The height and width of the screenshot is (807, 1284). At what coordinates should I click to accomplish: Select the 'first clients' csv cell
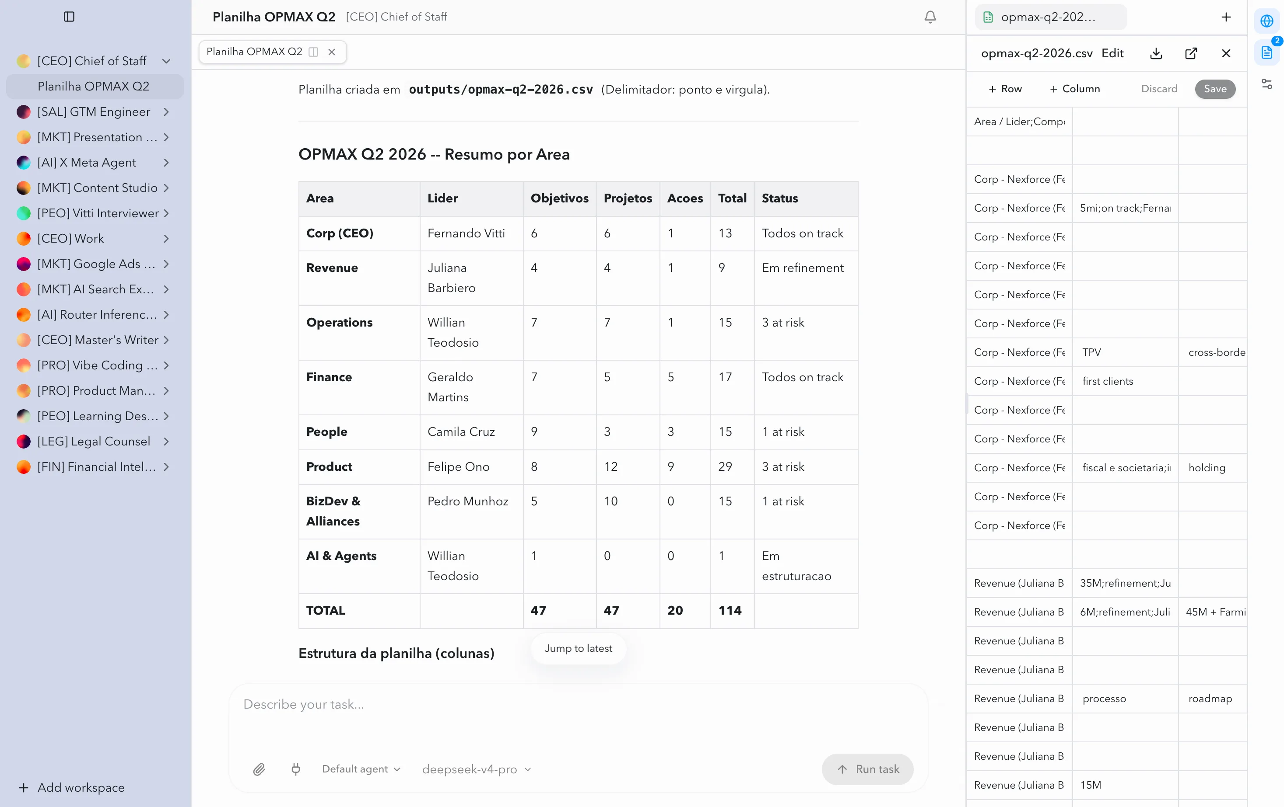pyautogui.click(x=1125, y=381)
